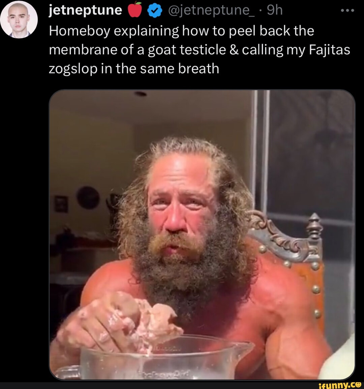Click the tweet text starting with Homeboy
Screen dimensions: 364x389
(x=200, y=50)
